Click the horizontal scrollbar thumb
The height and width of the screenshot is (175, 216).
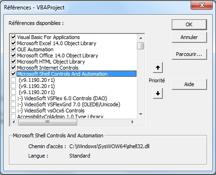tap(48, 122)
